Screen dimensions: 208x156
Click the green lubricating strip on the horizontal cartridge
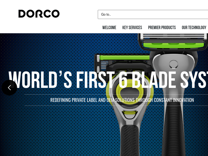tap(125, 57)
